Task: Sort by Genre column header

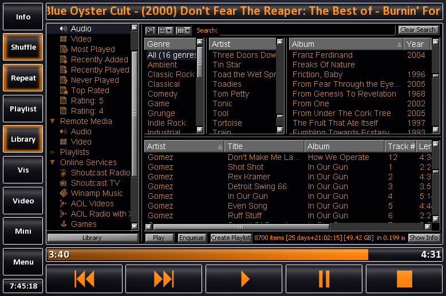Action: 170,44
